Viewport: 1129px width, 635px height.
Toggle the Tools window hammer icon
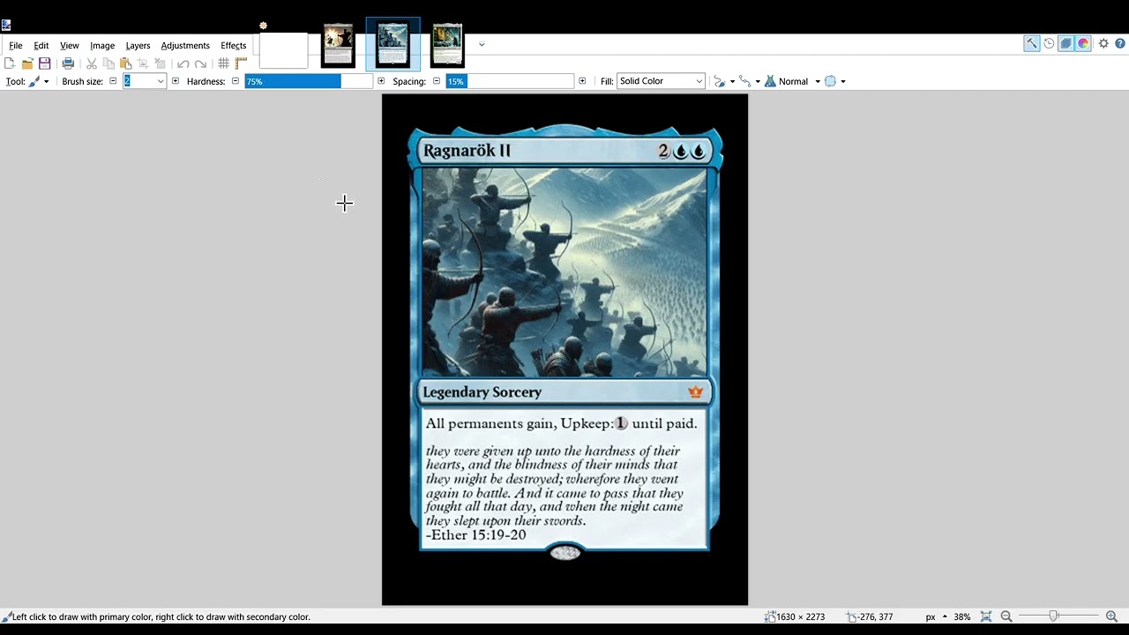(x=1031, y=43)
